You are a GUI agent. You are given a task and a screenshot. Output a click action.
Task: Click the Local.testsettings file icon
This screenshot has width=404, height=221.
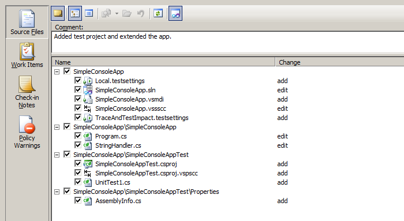pyautogui.click(x=88, y=81)
